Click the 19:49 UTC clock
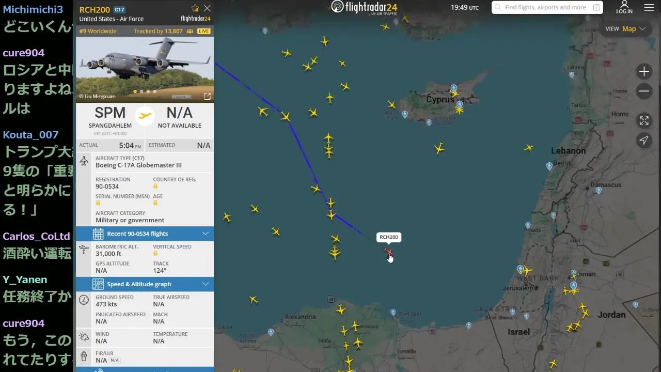Screen dimensions: 661x372 coord(465,8)
